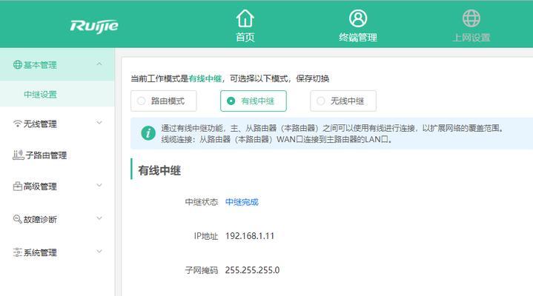Expand the 无线管理 chevron
This screenshot has width=533, height=296.
click(x=99, y=123)
